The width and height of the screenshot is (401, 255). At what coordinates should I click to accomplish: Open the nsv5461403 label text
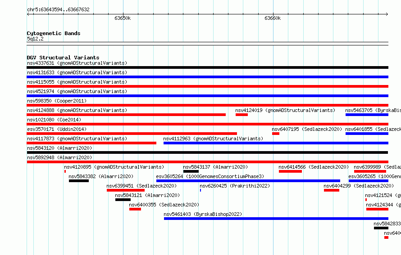pos(203,214)
